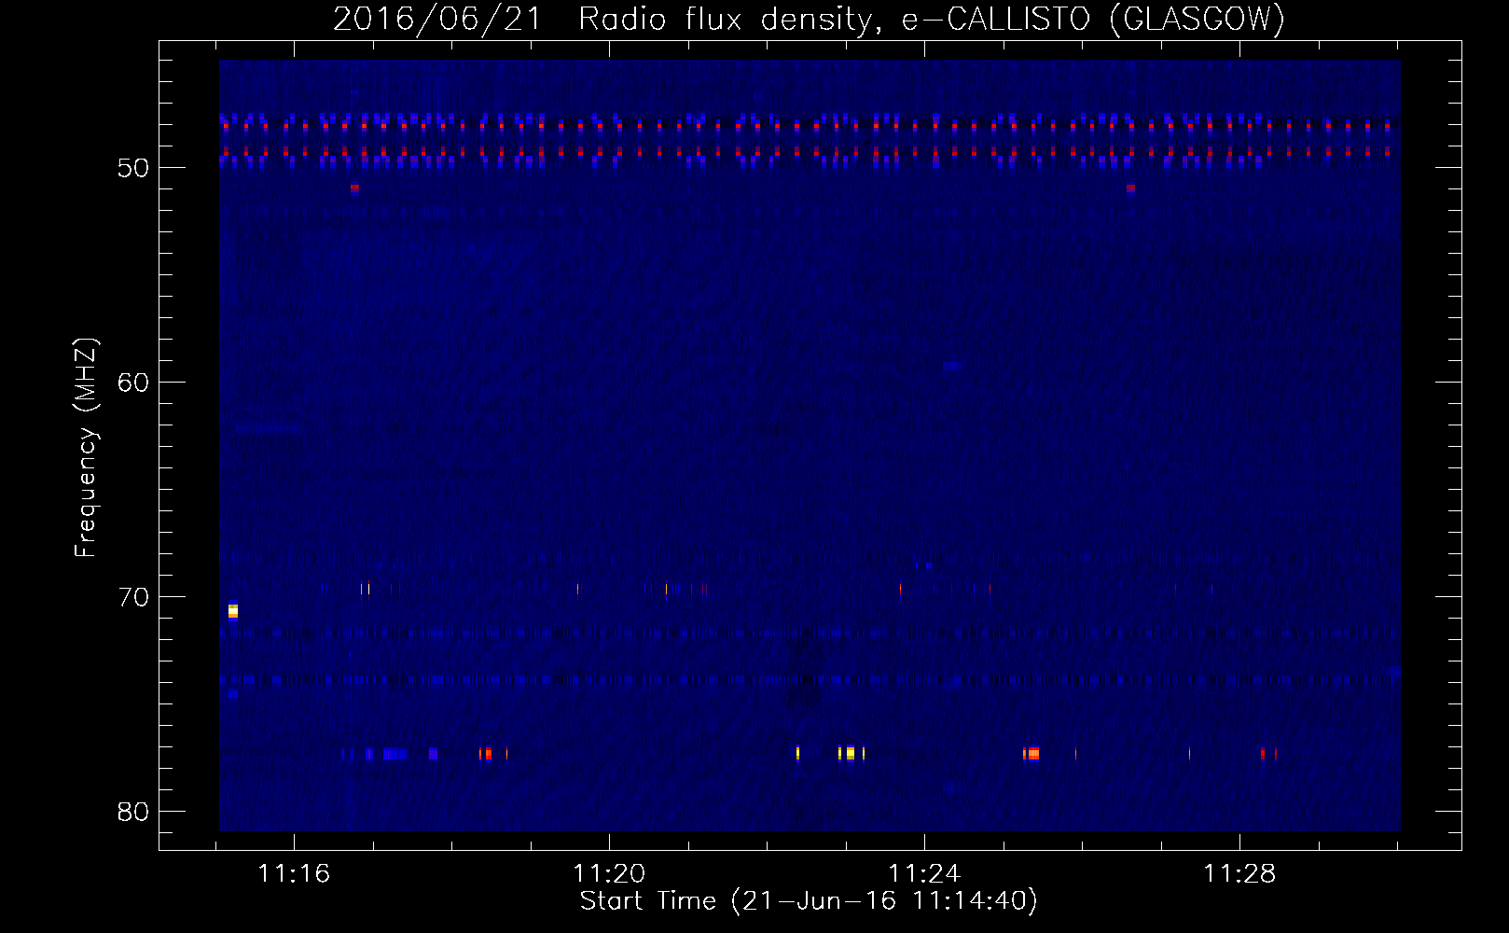Click the bright yellow burst near 70 MHz at plot start
1509x933 pixels.
[233, 611]
